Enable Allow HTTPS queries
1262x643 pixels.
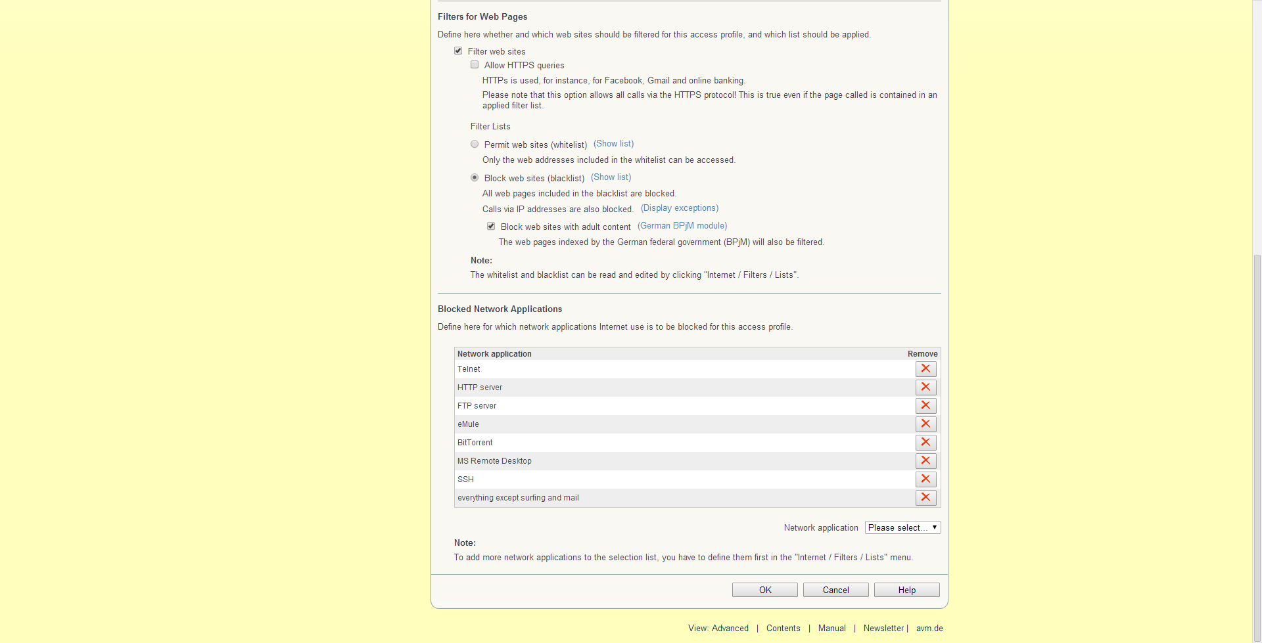[475, 64]
